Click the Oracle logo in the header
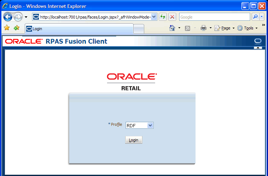Viewport: 268px width, 176px height. [24, 41]
